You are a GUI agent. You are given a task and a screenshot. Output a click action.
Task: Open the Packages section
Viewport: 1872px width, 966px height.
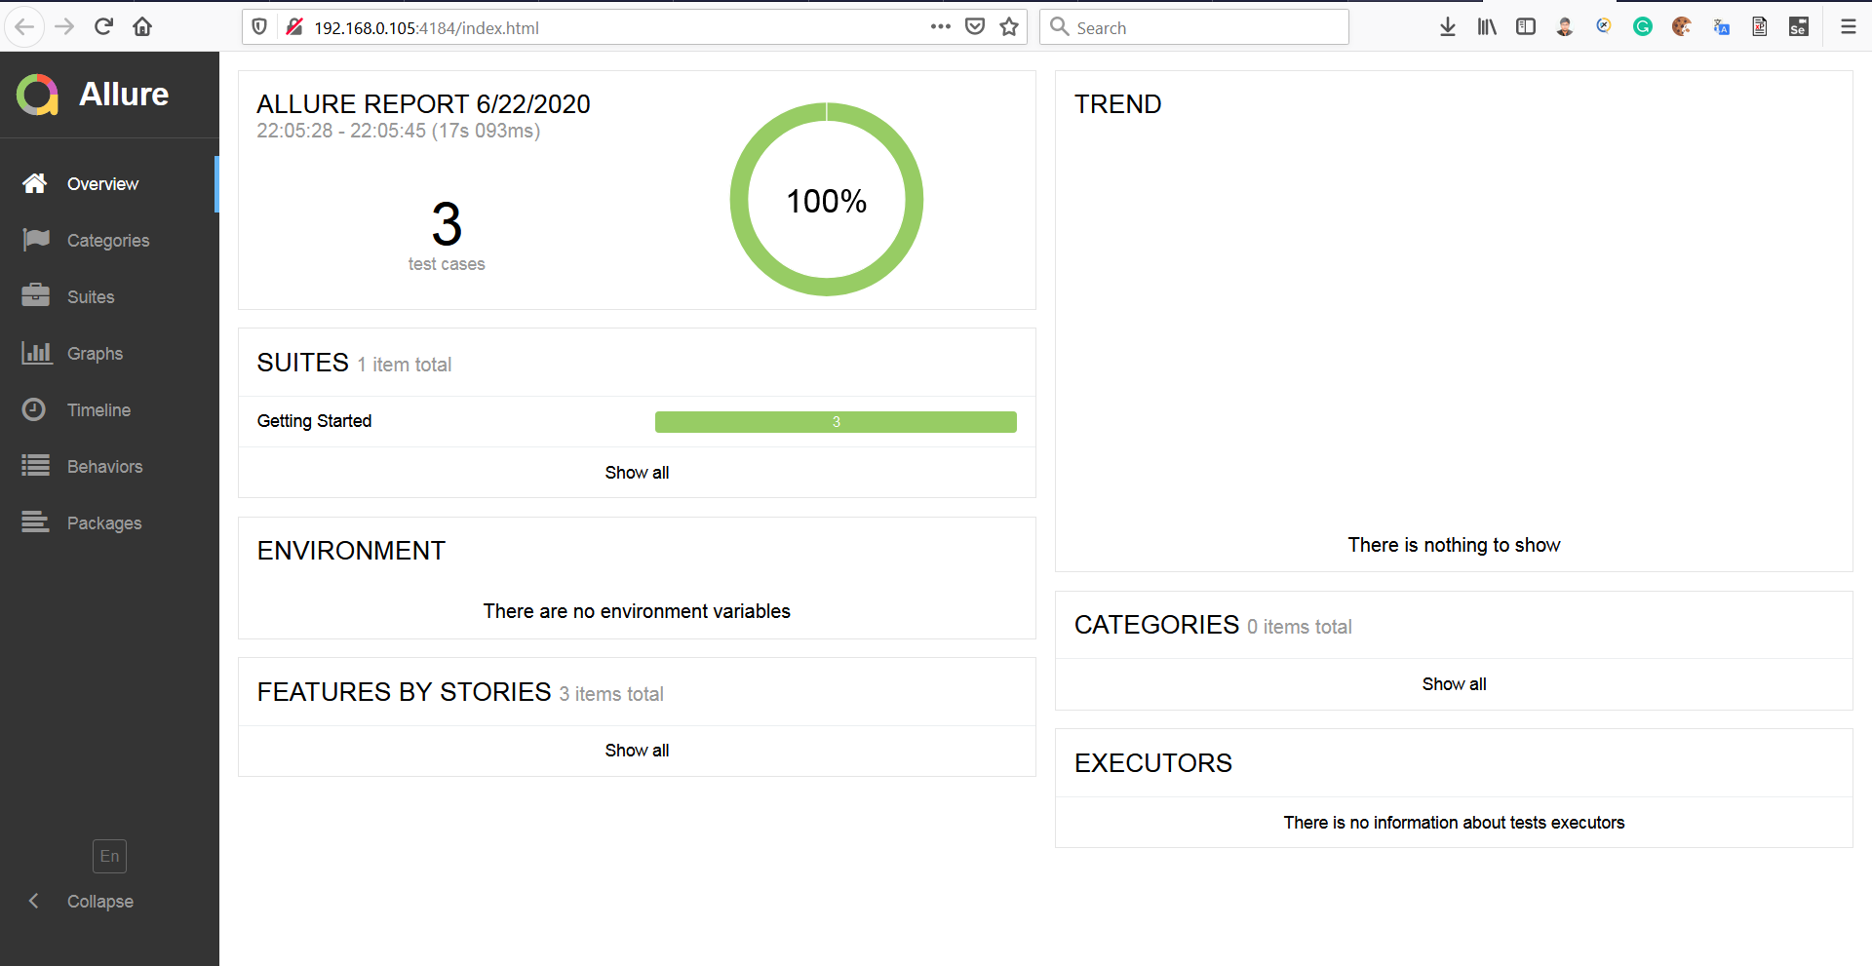[109, 523]
